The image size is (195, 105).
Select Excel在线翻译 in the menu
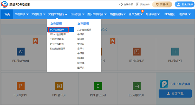(x=57, y=49)
